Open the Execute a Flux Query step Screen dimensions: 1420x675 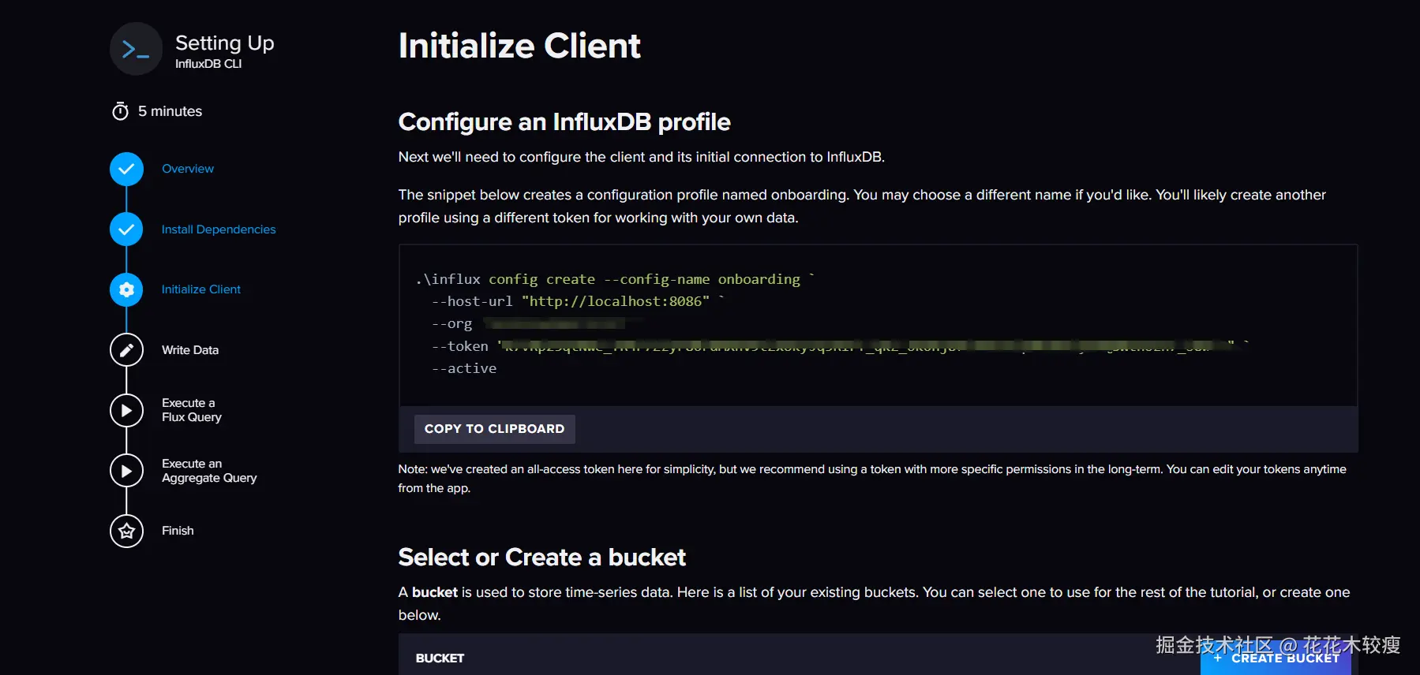(192, 410)
